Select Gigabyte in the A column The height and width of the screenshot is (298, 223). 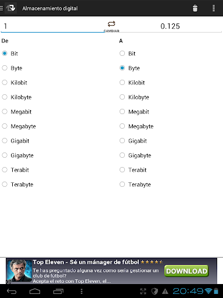(135, 155)
